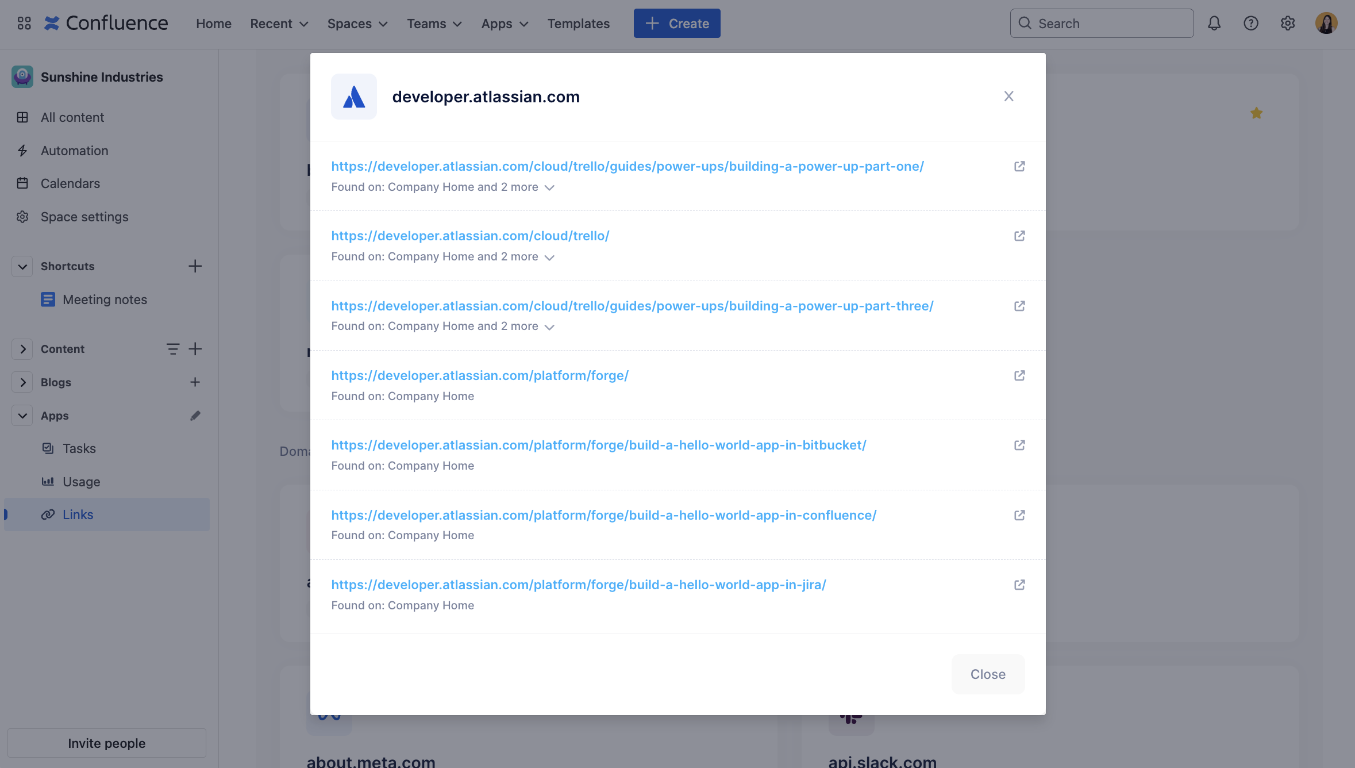This screenshot has height=768, width=1355.
Task: Expand 'Company Home and 2 more' under cloud/trello/ link
Action: tap(549, 258)
